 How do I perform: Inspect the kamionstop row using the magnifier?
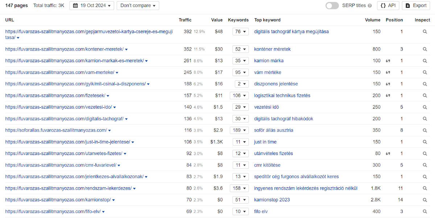(x=425, y=200)
